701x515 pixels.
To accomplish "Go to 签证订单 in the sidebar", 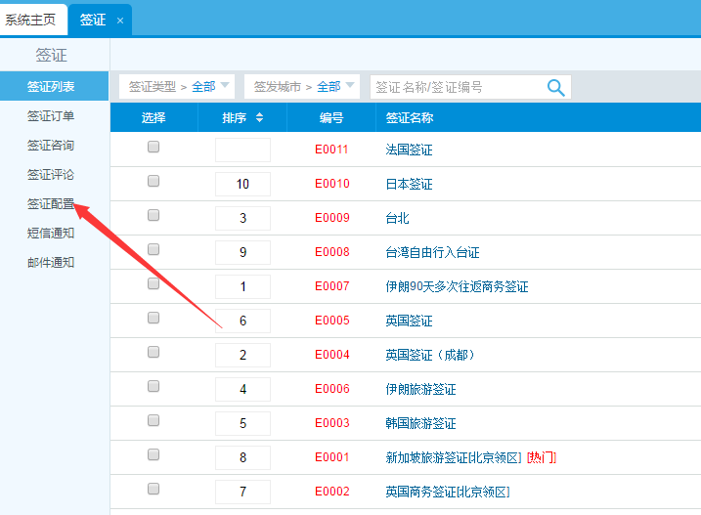I will tap(51, 116).
